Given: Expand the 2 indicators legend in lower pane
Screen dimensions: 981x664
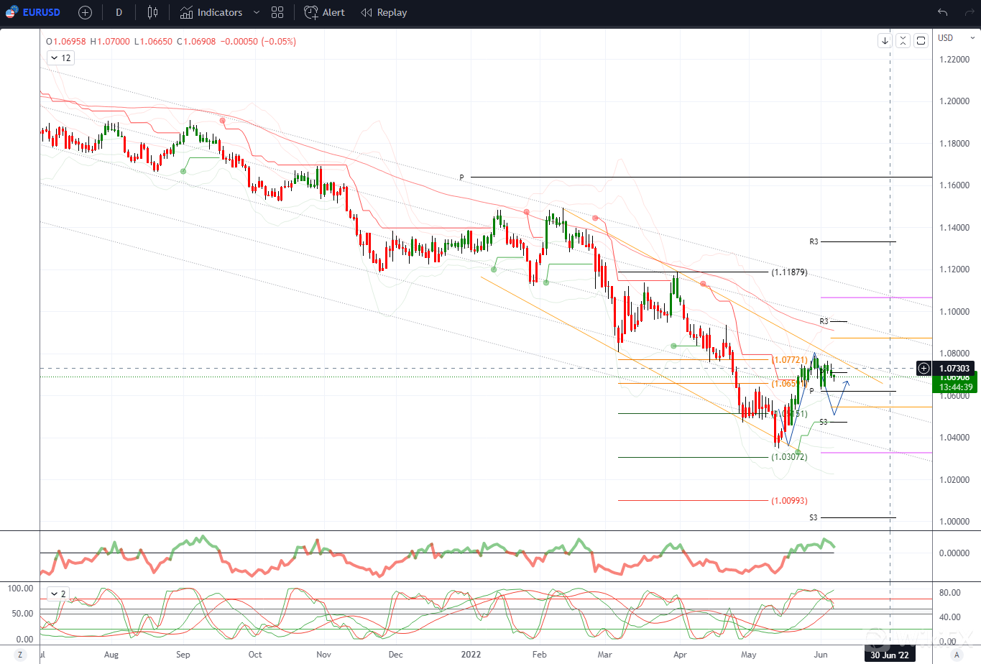Looking at the screenshot, I should pos(57,594).
